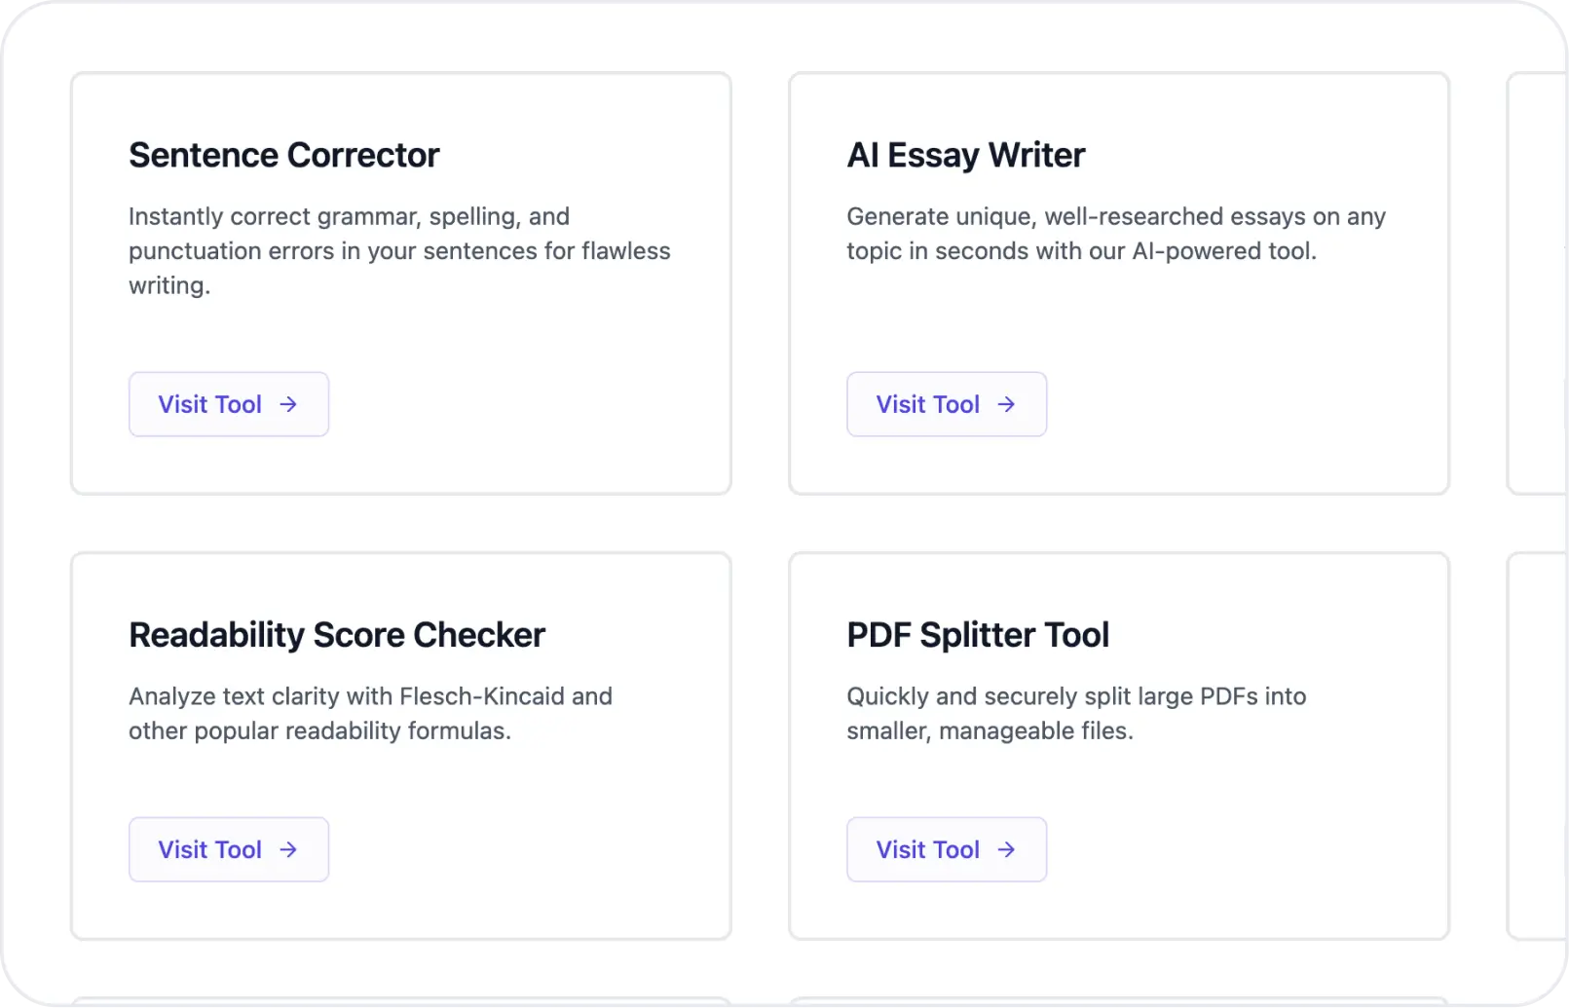Open the AI Essay Writer tool
1569x1008 pixels.
[x=946, y=404]
